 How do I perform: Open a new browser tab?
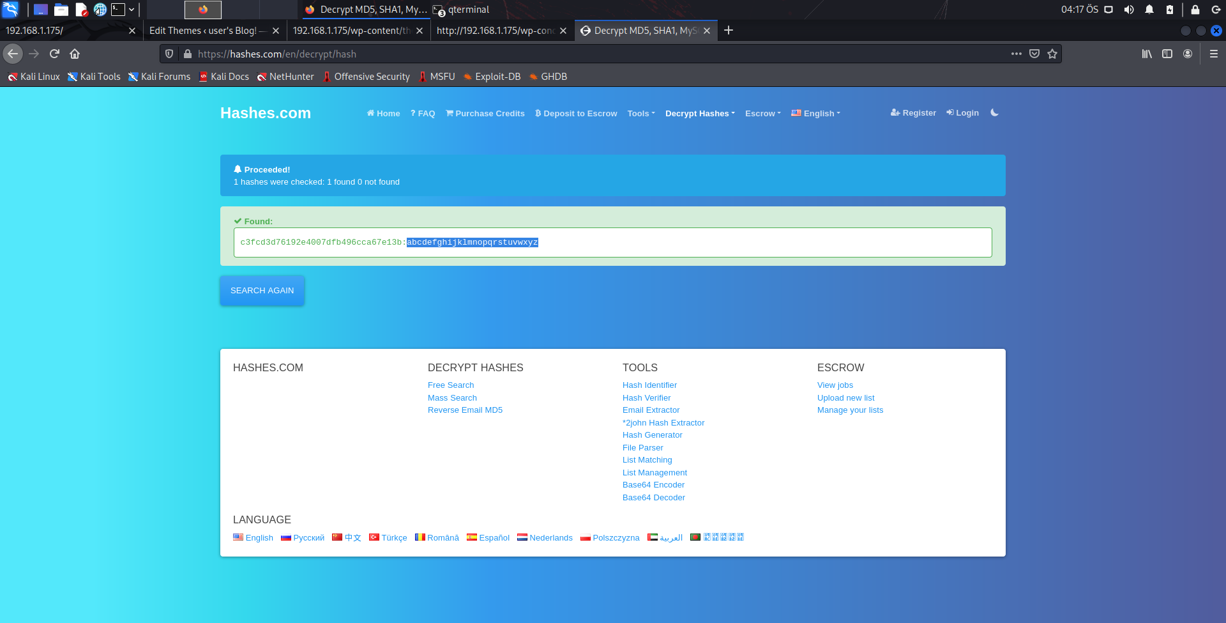tap(729, 30)
